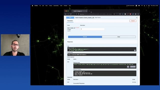
Task: Click the response headers content block
Action: tap(105, 73)
